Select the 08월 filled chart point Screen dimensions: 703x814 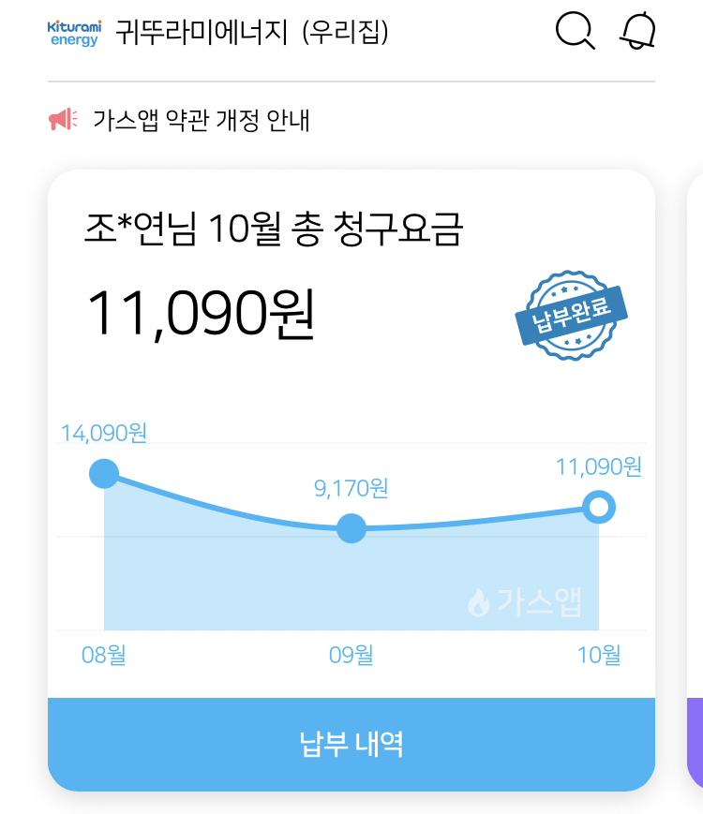click(x=104, y=474)
